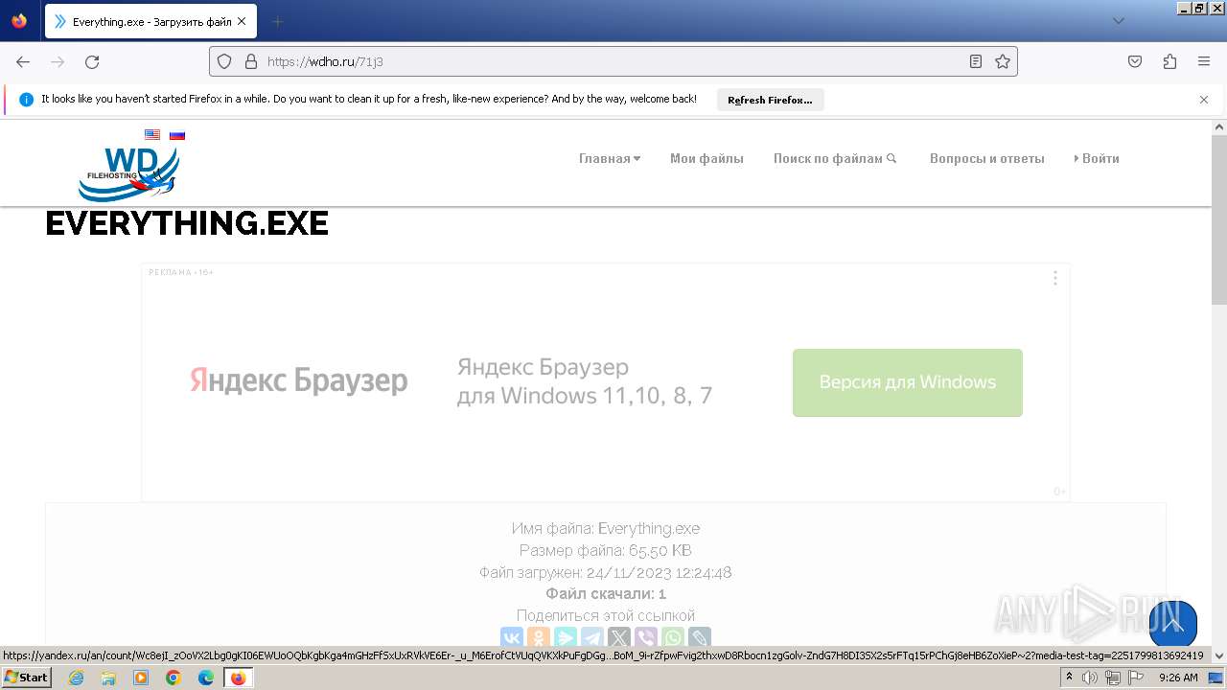Launch Internet Explorer from taskbar
This screenshot has width=1227, height=690.
click(x=77, y=678)
